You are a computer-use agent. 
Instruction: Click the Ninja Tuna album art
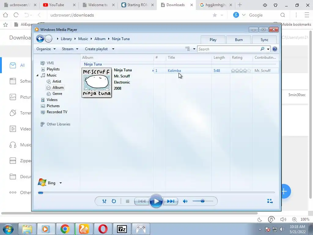(x=97, y=83)
